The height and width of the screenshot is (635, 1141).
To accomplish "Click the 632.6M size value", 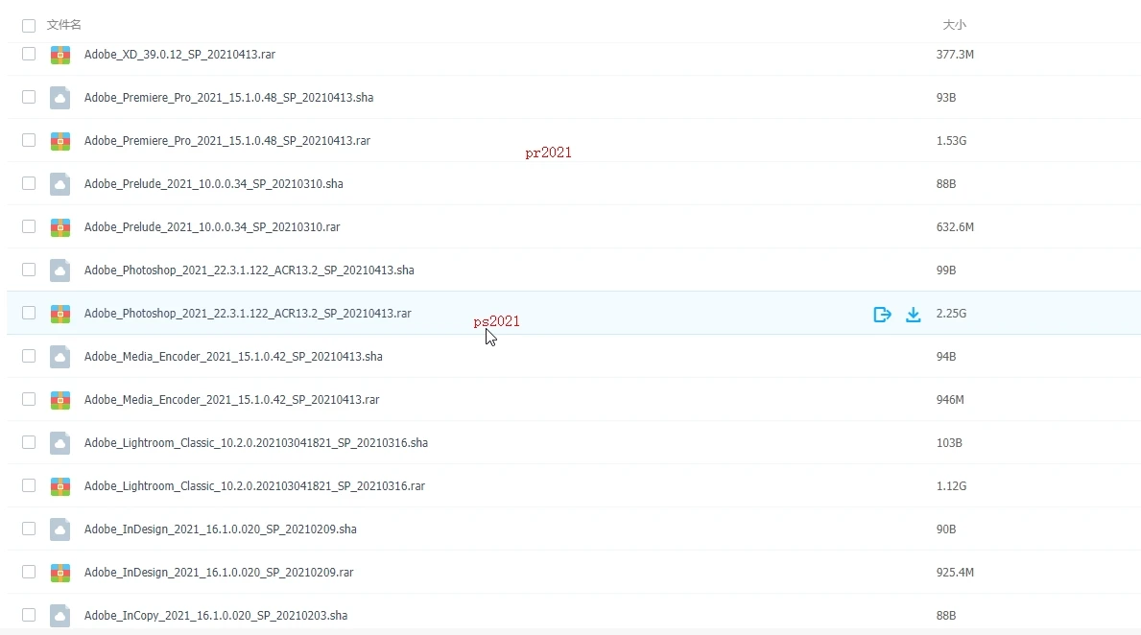I will 955,227.
